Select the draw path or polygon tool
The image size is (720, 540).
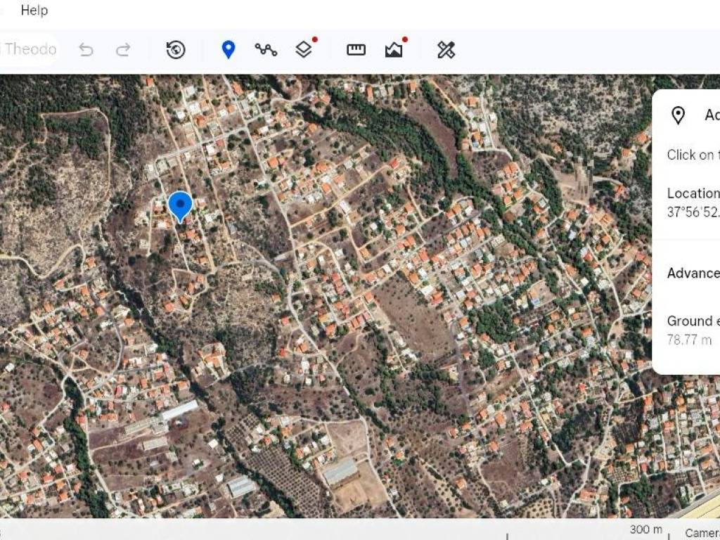point(266,49)
